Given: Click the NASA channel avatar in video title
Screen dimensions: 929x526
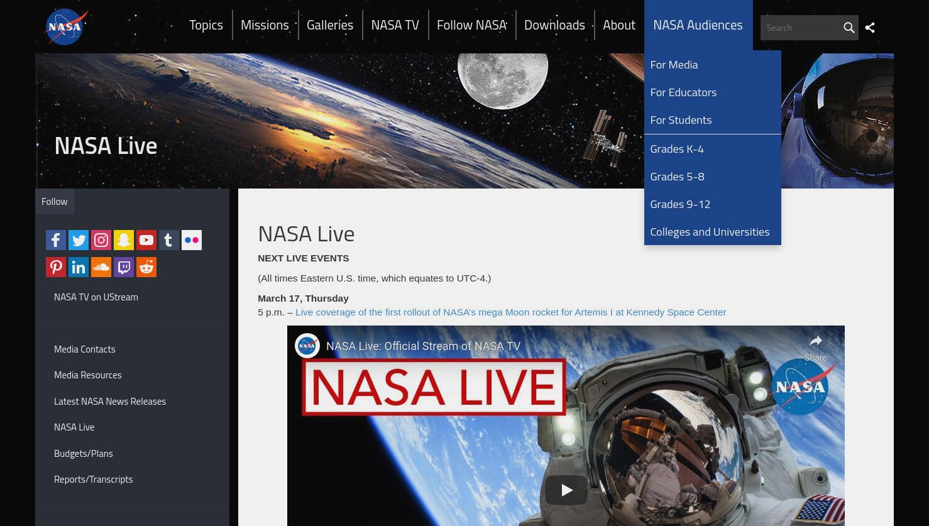Looking at the screenshot, I should (307, 346).
